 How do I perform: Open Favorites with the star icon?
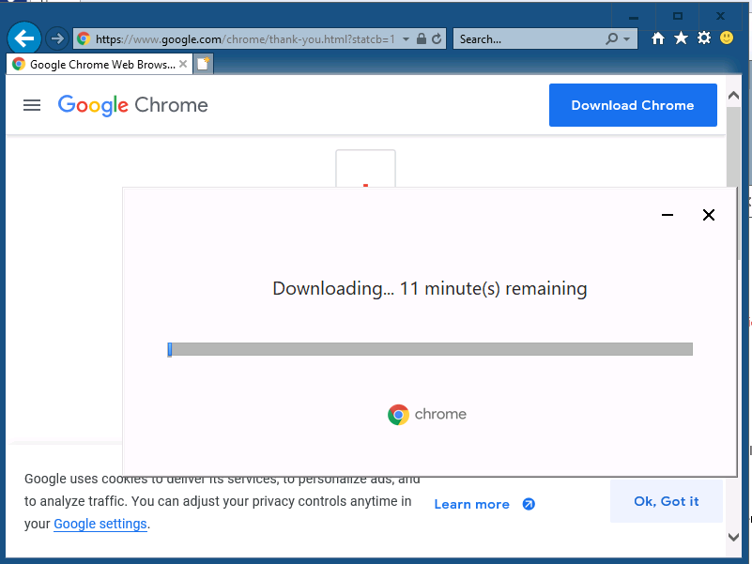click(x=681, y=38)
